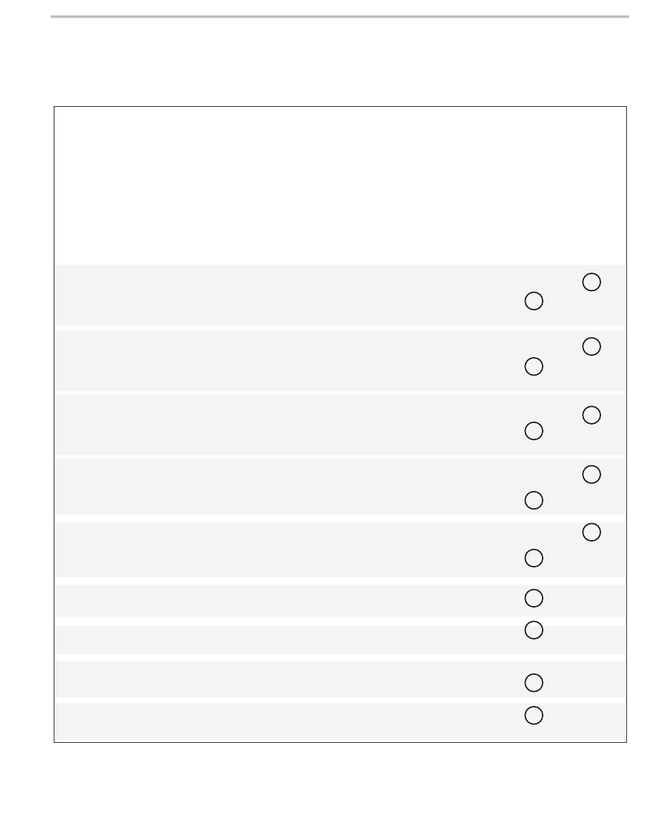The height and width of the screenshot is (817, 646).
Task: Tick the lower-left circle in the fourth shaded row
Action: [534, 500]
